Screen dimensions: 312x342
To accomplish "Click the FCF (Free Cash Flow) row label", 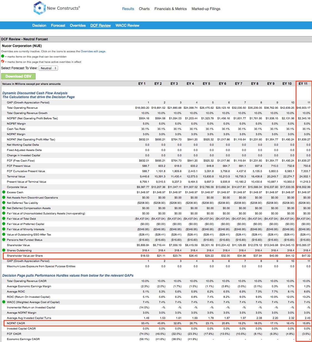I will point(21,160).
